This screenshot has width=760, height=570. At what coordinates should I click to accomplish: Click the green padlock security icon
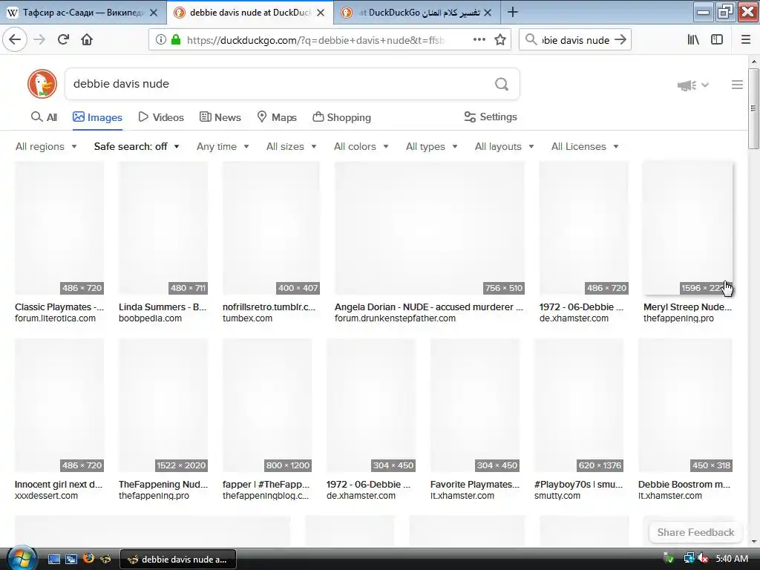click(x=176, y=40)
